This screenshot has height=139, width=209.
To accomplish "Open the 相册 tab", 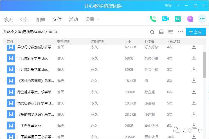I will point(41,20).
